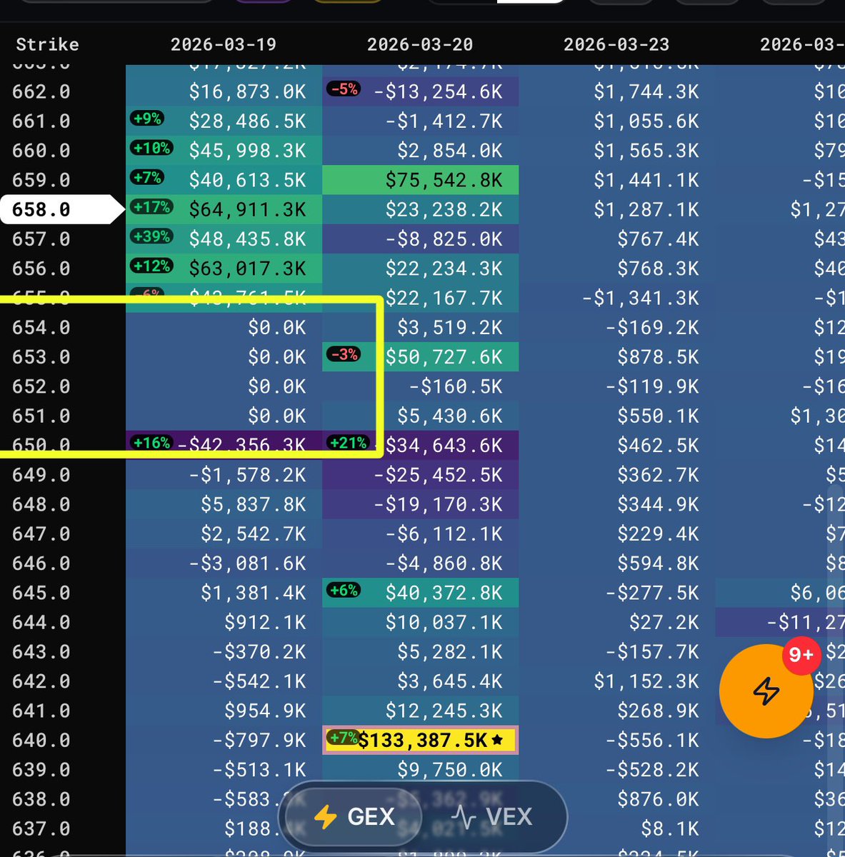Viewport: 845px width, 857px height.
Task: Click the $10,037.1K cell
Action: [421, 623]
